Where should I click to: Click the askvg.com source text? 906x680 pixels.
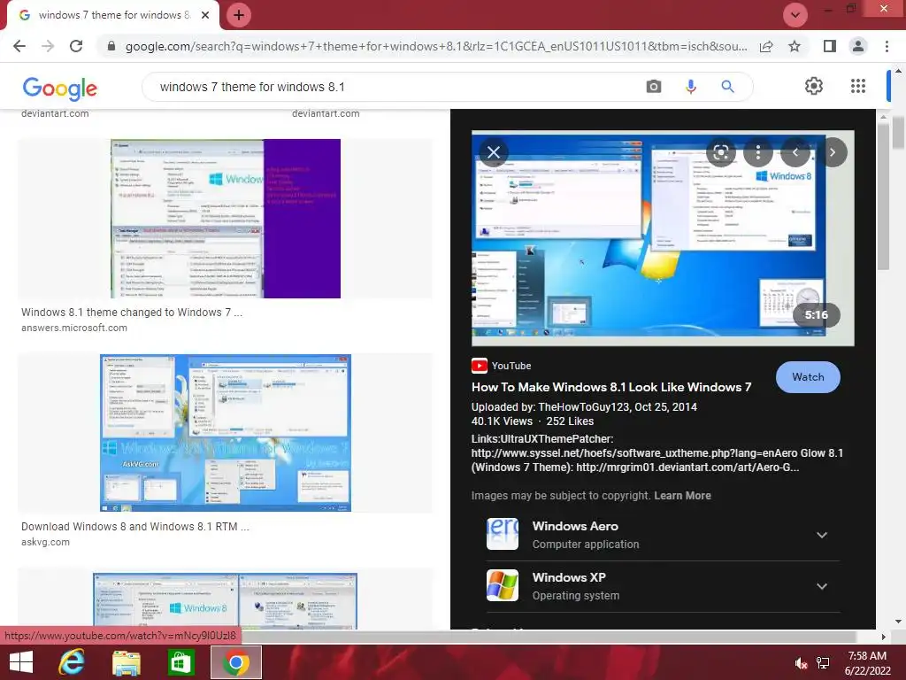tap(45, 543)
